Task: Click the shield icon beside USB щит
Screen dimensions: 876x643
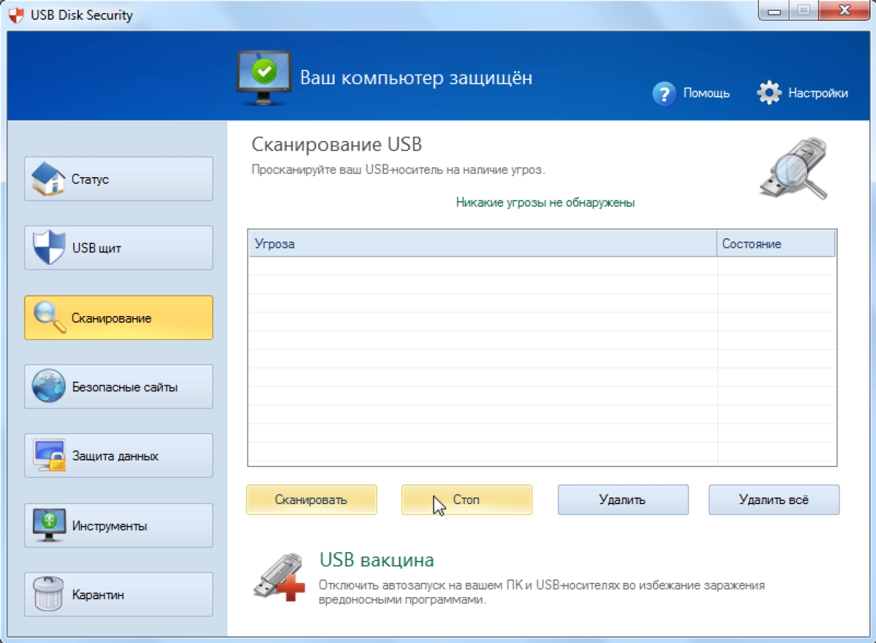Action: [49, 248]
